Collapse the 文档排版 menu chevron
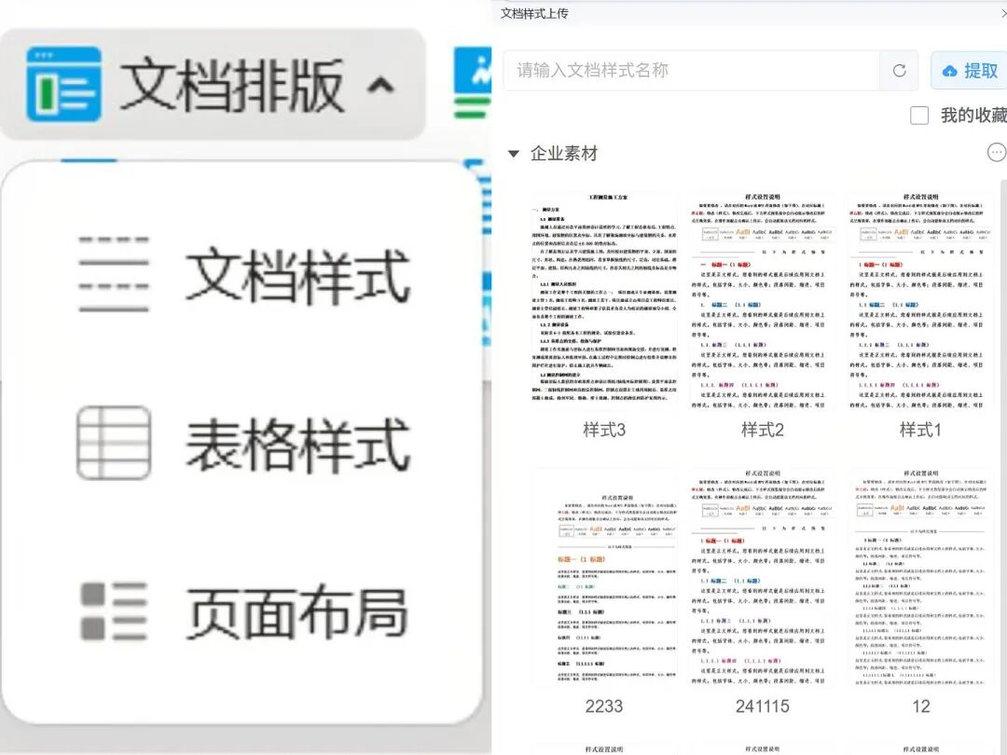 pos(380,85)
